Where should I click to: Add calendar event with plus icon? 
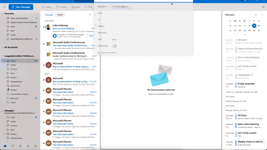(256, 15)
